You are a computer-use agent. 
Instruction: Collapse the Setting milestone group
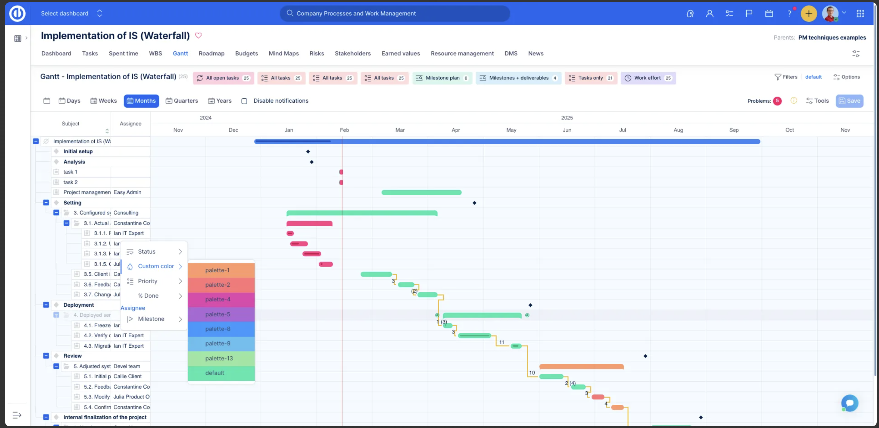[46, 202]
